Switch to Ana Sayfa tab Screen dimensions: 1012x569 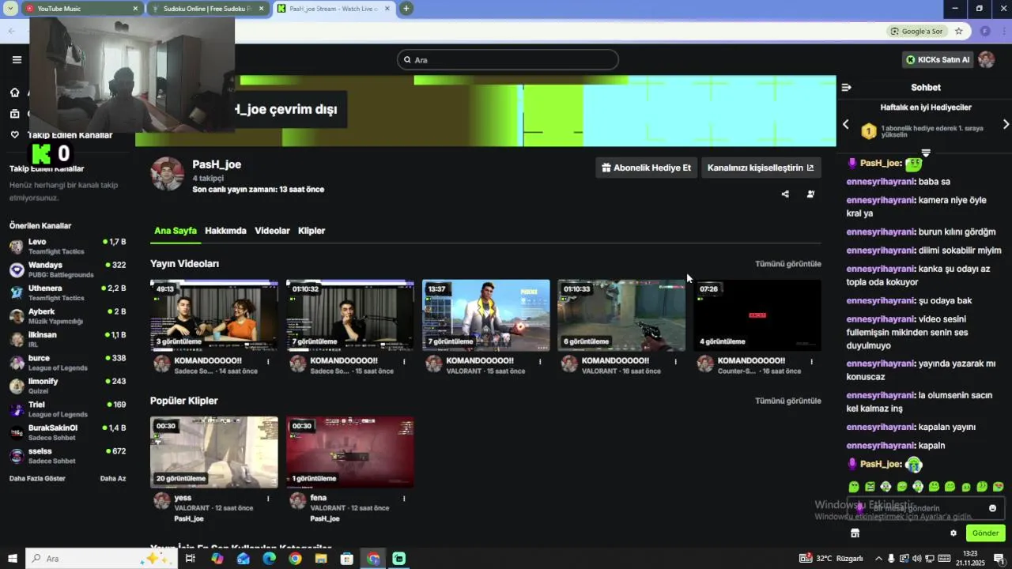point(175,231)
